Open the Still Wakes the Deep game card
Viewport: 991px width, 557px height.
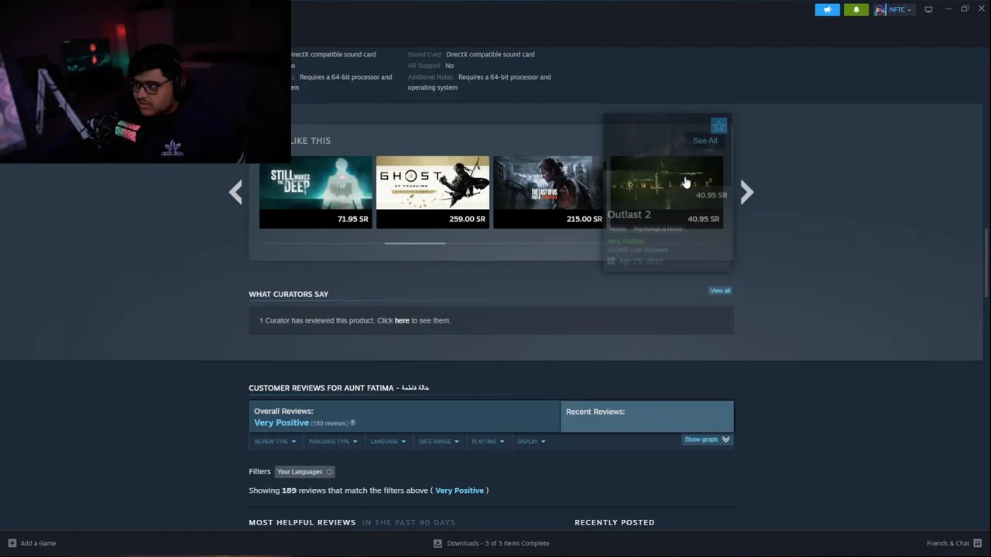click(316, 192)
